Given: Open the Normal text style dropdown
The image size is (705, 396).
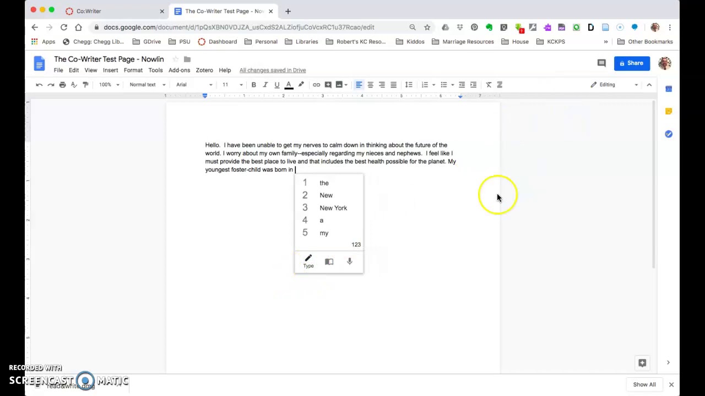Looking at the screenshot, I should [x=147, y=85].
